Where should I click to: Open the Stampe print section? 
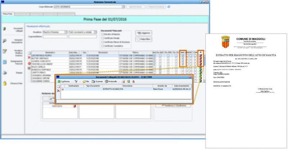(x=5, y=73)
